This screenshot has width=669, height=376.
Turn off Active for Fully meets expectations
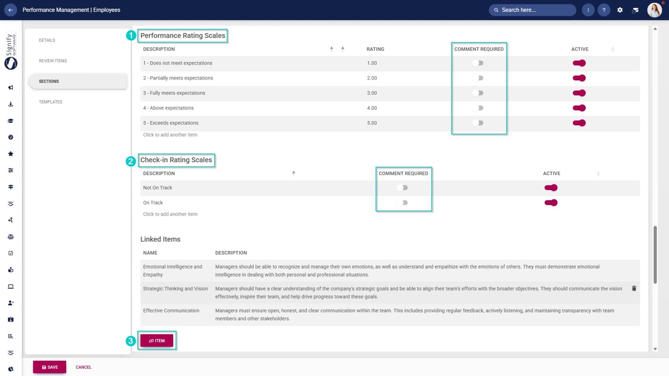point(579,93)
